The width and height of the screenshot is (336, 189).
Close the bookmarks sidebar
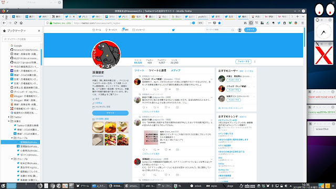click(39, 30)
